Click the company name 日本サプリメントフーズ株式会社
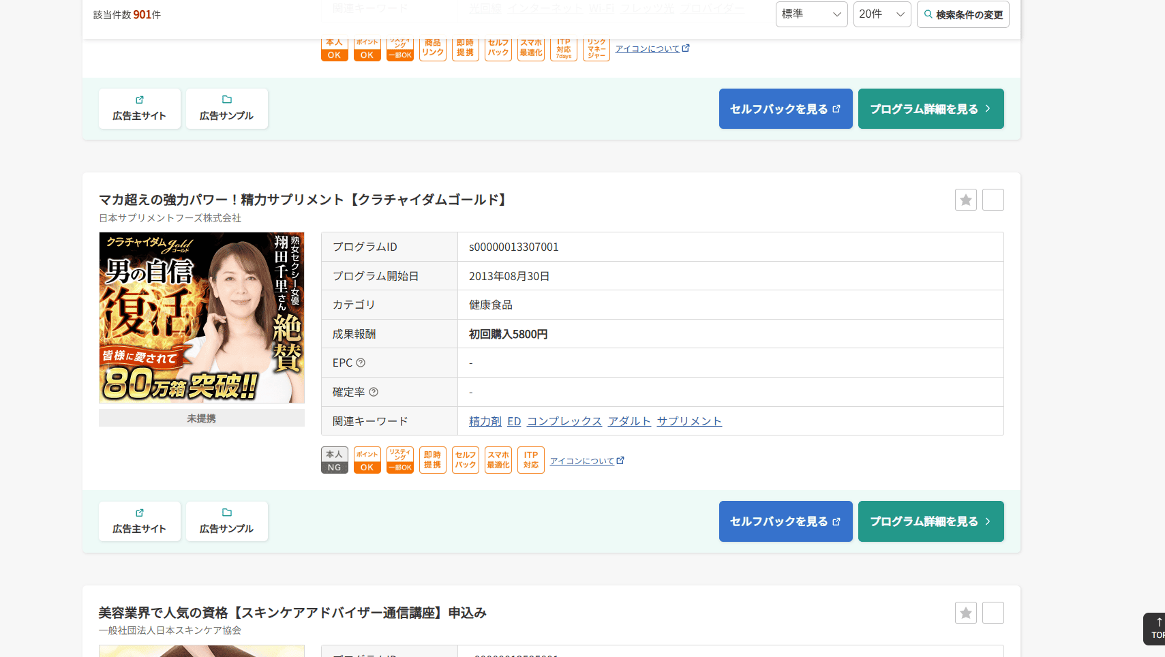 pyautogui.click(x=170, y=218)
